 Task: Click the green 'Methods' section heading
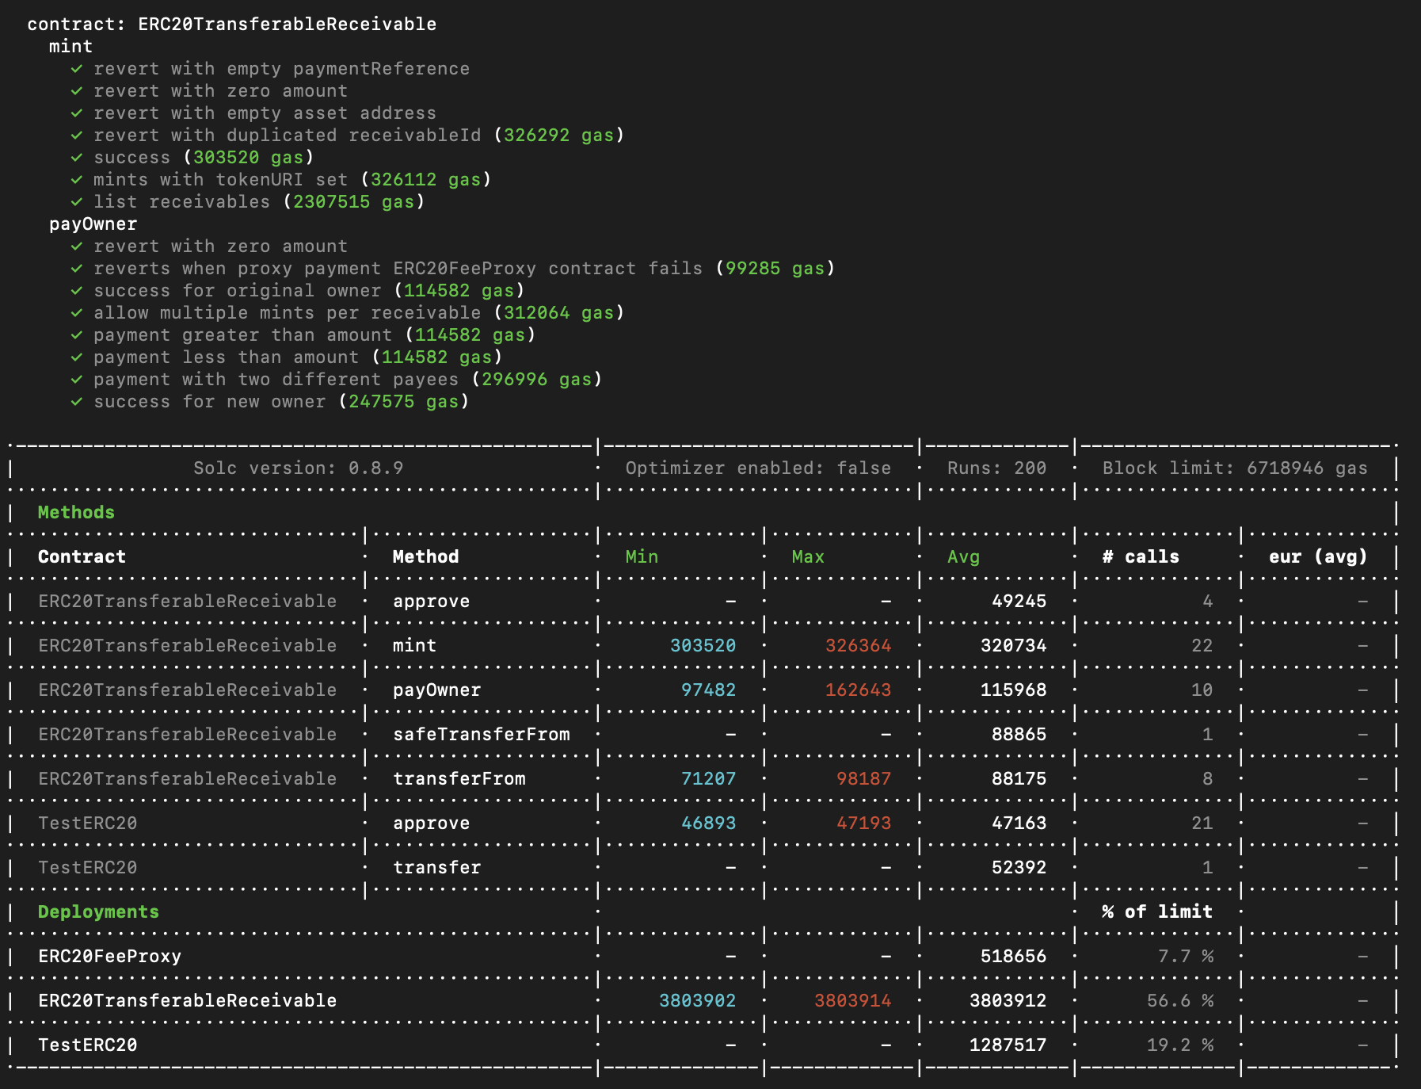[x=76, y=513]
